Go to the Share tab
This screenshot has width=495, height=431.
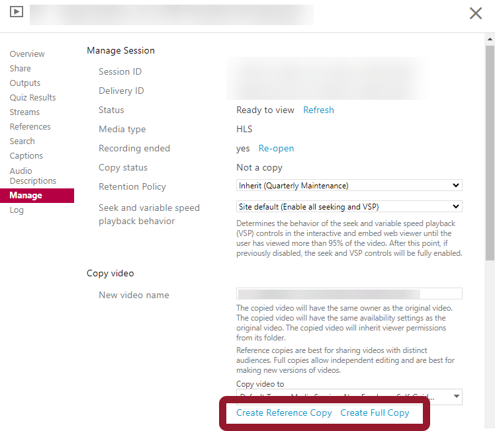20,69
